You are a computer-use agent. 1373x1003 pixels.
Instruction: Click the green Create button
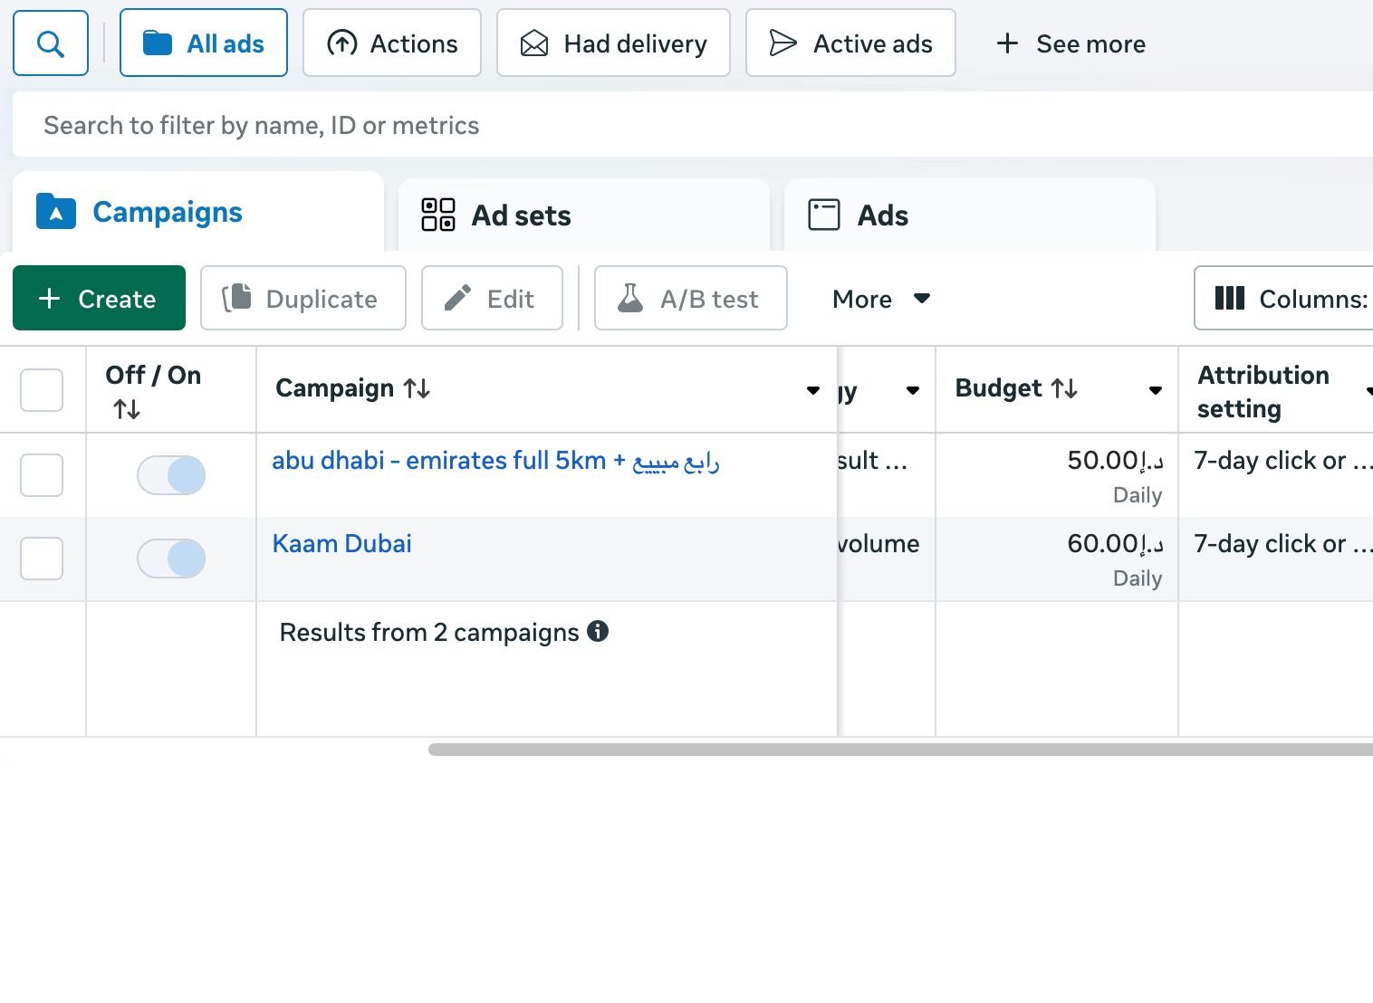99,299
